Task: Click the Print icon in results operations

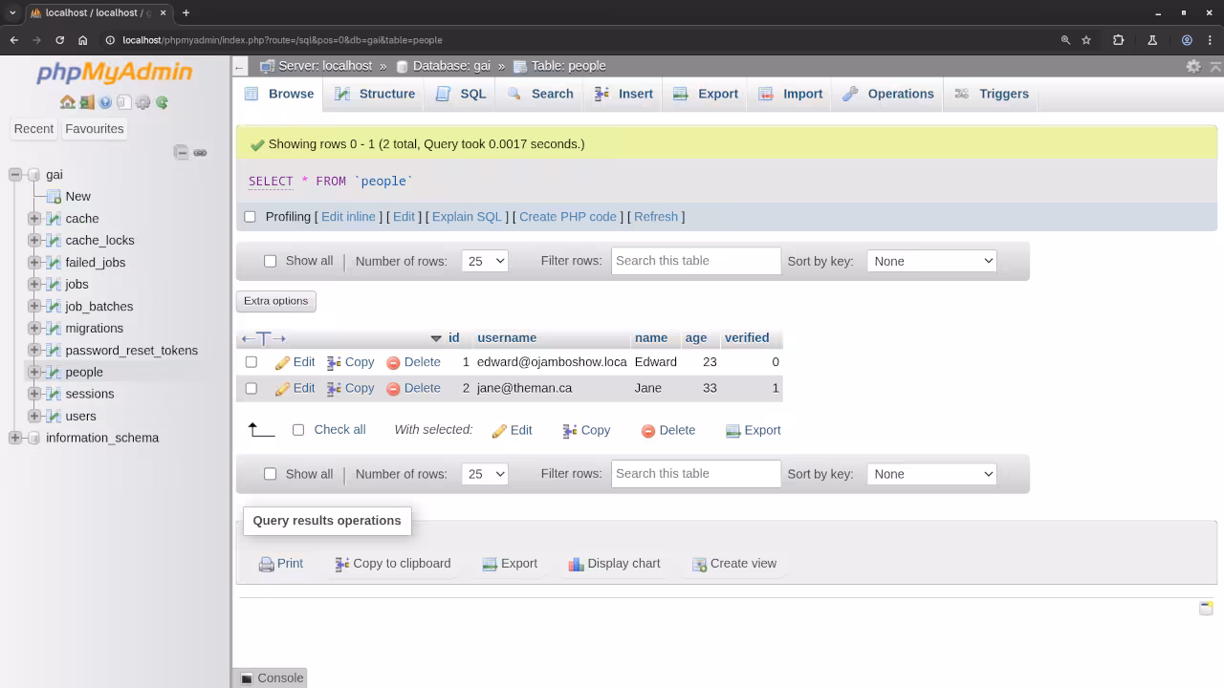Action: click(x=267, y=564)
